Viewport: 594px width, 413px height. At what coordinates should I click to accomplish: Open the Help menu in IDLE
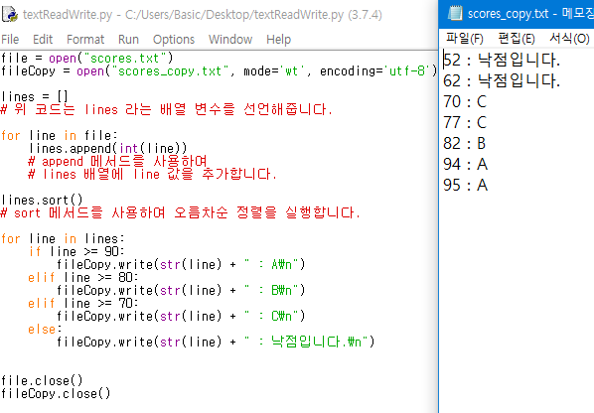[278, 40]
